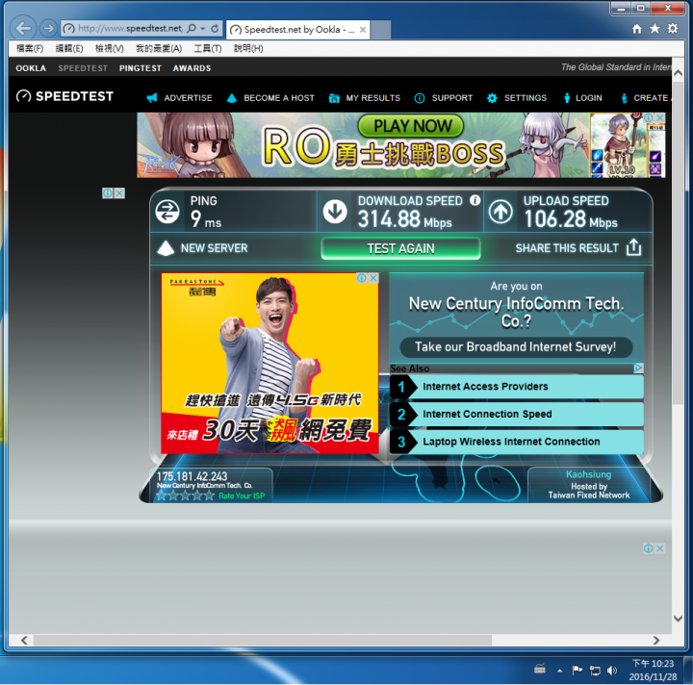Click AdChoices icon on RO banner
The width and height of the screenshot is (693, 685).
coord(649,118)
